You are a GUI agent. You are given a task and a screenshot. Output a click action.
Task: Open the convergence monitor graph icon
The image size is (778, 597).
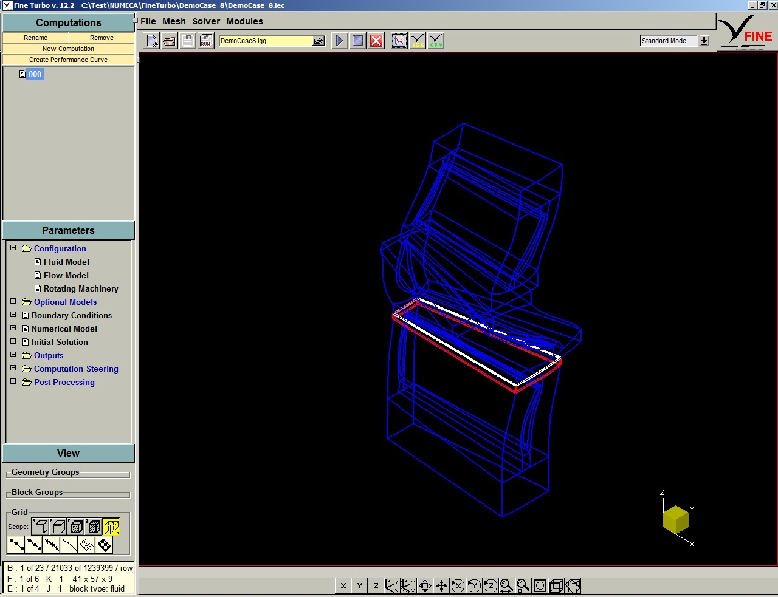click(399, 41)
